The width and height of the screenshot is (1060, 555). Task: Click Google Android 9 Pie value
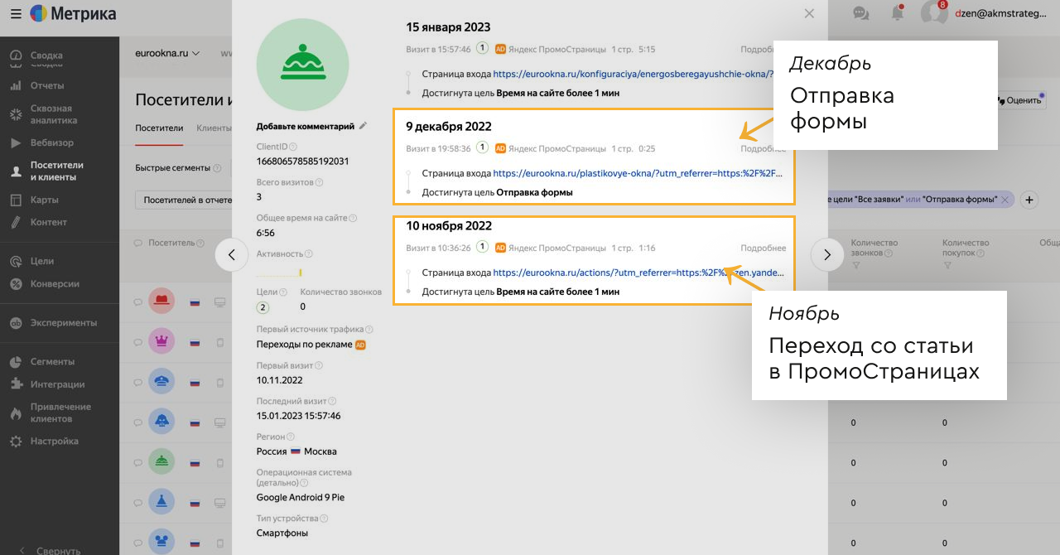tap(301, 498)
